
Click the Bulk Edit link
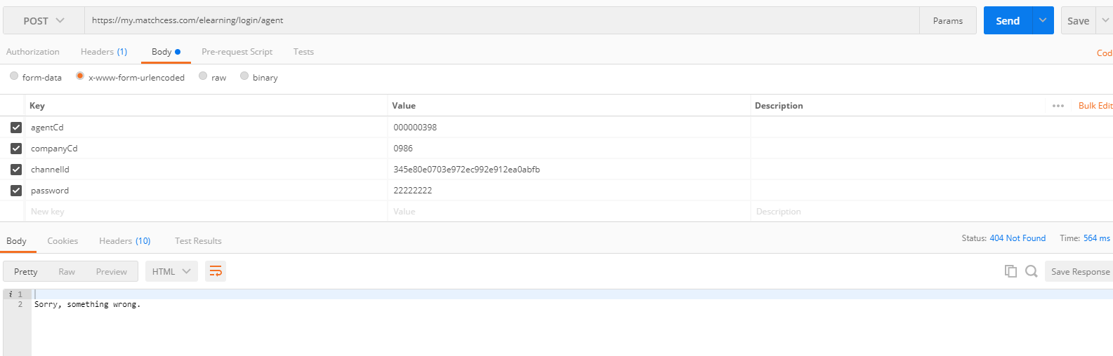1095,106
